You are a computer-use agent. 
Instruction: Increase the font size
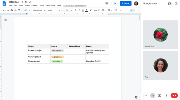pos(71,10)
